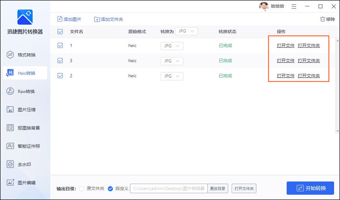Open 智能证件照 from the sidebar
This screenshot has height=200, width=340.
click(x=25, y=146)
